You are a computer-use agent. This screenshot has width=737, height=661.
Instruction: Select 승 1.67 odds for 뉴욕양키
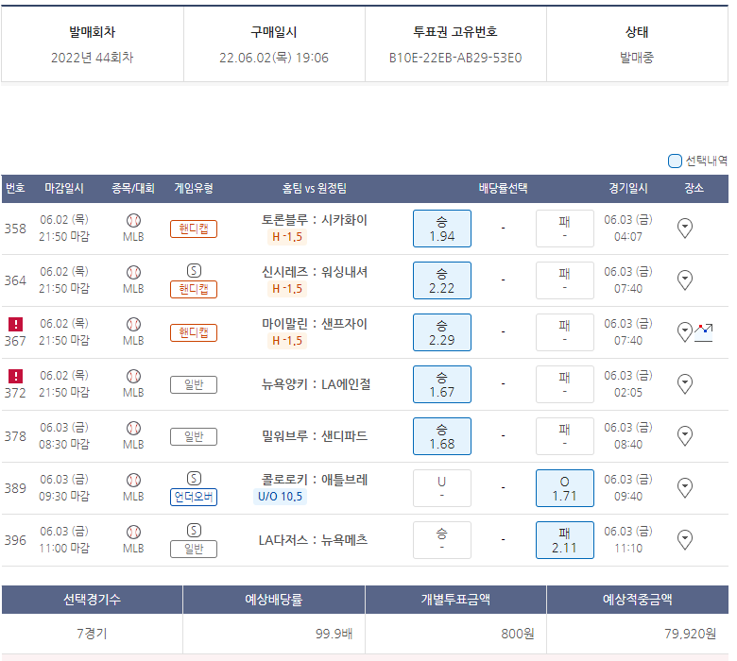point(442,384)
